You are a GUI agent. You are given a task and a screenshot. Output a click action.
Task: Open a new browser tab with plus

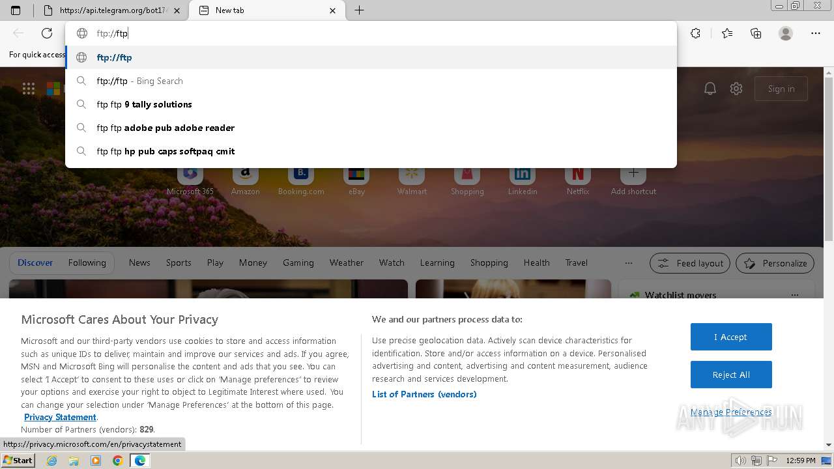tap(359, 10)
